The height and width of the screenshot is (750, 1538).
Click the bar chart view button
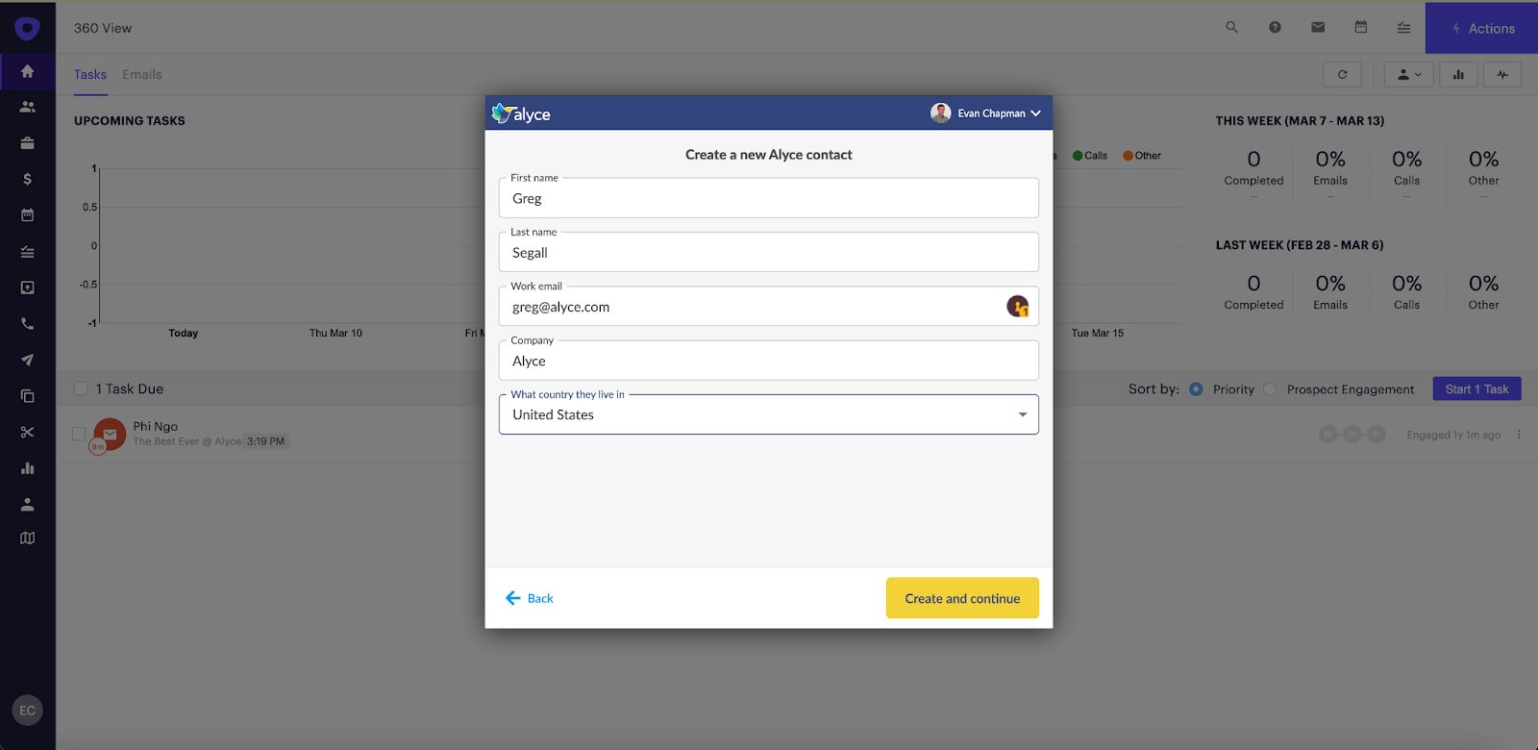click(1458, 74)
